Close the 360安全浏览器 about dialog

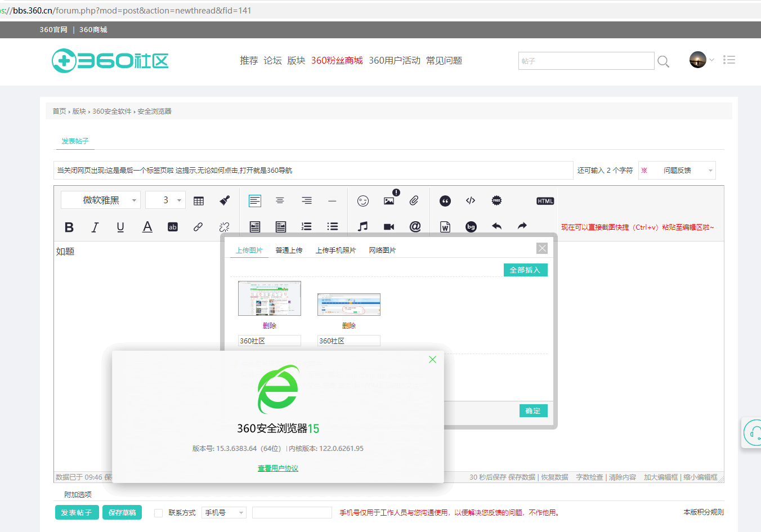pyautogui.click(x=432, y=359)
